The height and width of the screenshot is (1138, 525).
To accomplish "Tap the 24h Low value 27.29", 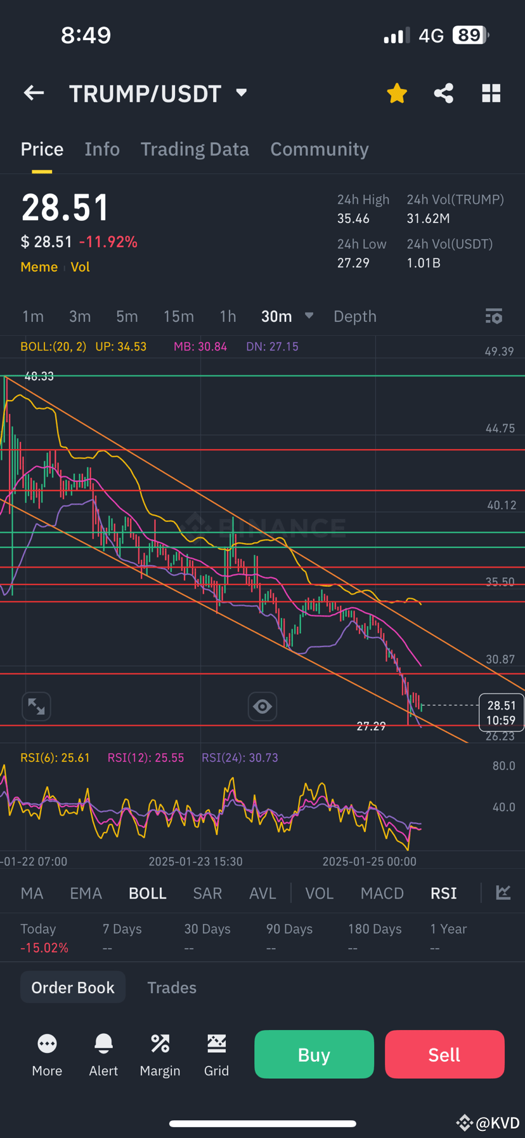I will [353, 263].
